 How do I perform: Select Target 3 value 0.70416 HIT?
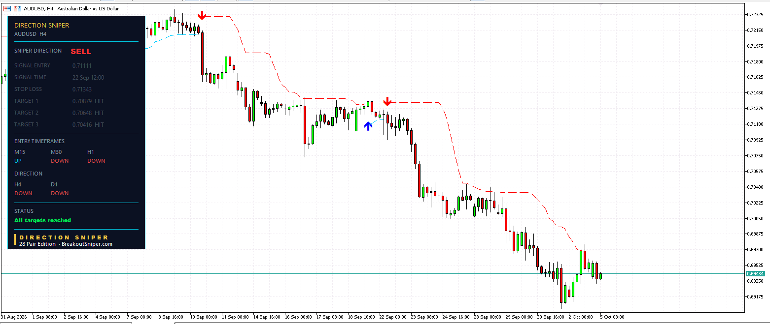point(88,124)
